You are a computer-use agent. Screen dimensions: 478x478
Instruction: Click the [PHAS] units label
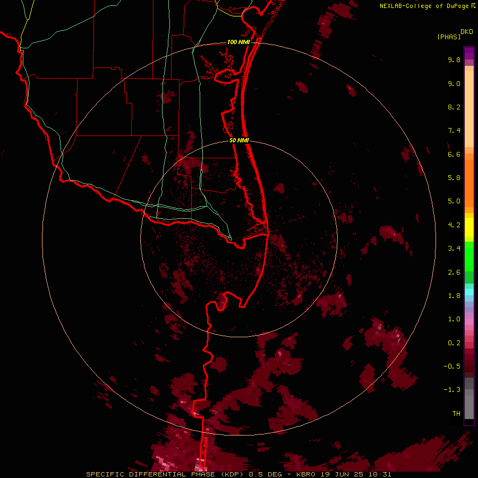click(x=449, y=37)
